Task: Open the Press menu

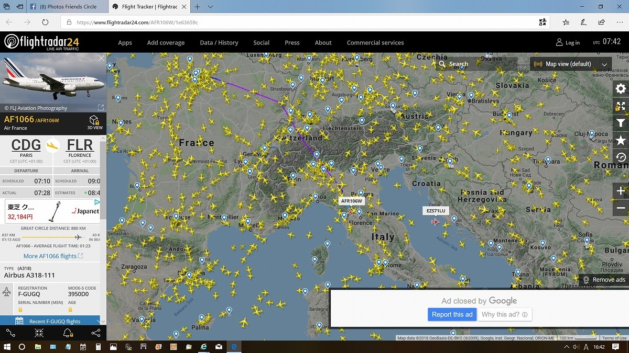Action: 292,43
